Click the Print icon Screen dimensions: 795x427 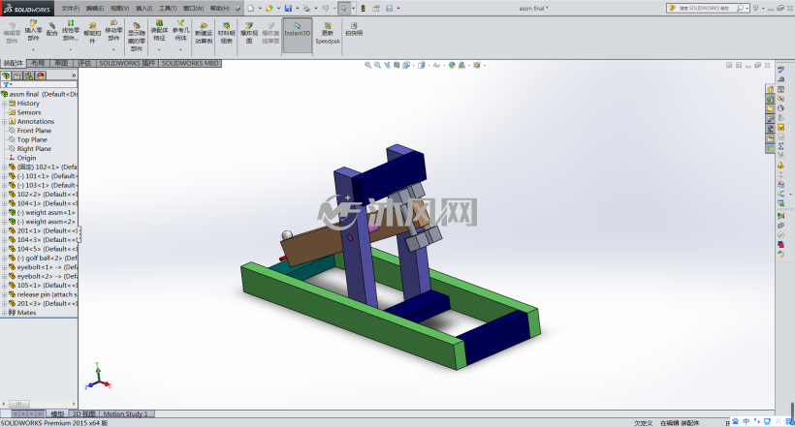pyautogui.click(x=306, y=8)
